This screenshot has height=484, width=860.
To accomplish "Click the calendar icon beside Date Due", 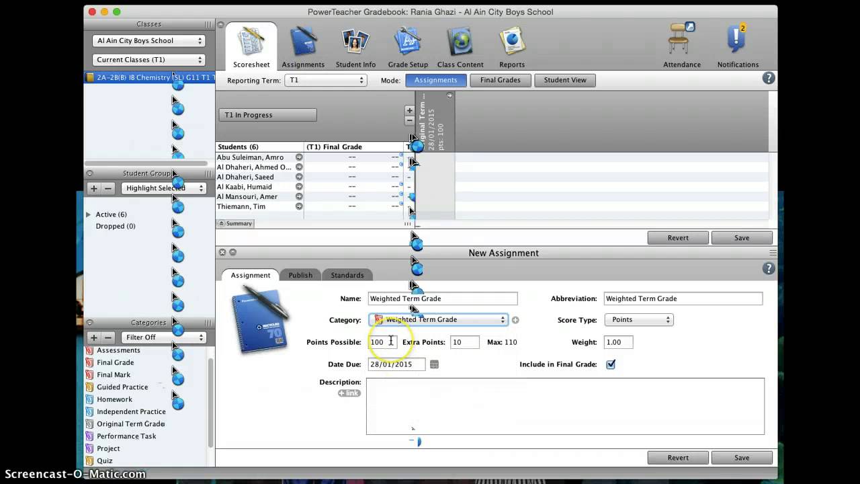I will pyautogui.click(x=434, y=364).
